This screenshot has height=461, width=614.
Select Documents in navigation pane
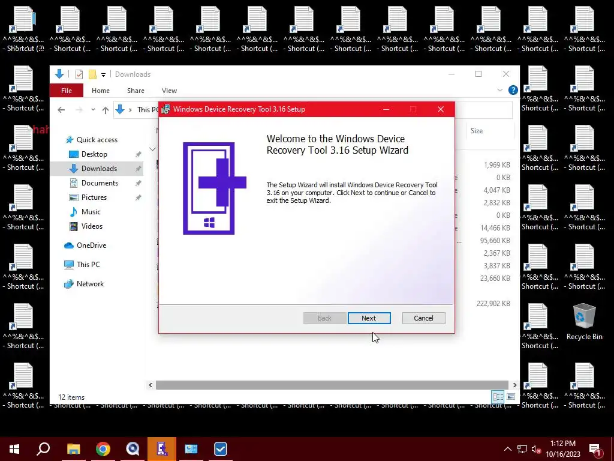tap(100, 183)
